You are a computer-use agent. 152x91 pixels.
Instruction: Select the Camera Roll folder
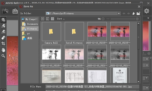(51, 31)
